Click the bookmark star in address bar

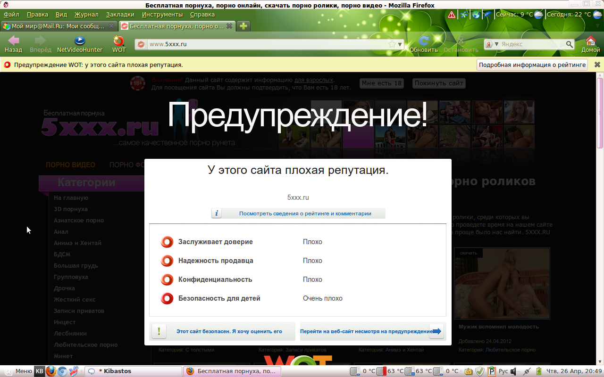[392, 44]
